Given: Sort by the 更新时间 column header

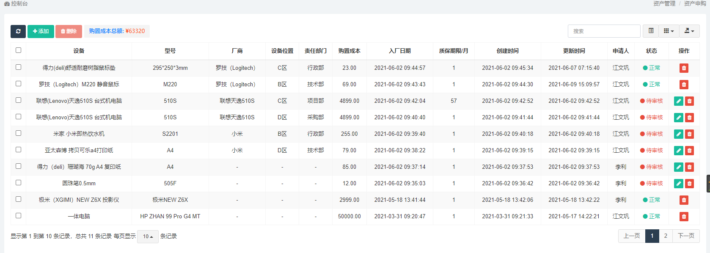Looking at the screenshot, I should (574, 51).
